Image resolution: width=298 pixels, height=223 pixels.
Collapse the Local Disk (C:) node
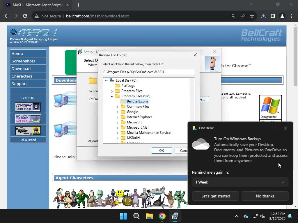(107, 80)
